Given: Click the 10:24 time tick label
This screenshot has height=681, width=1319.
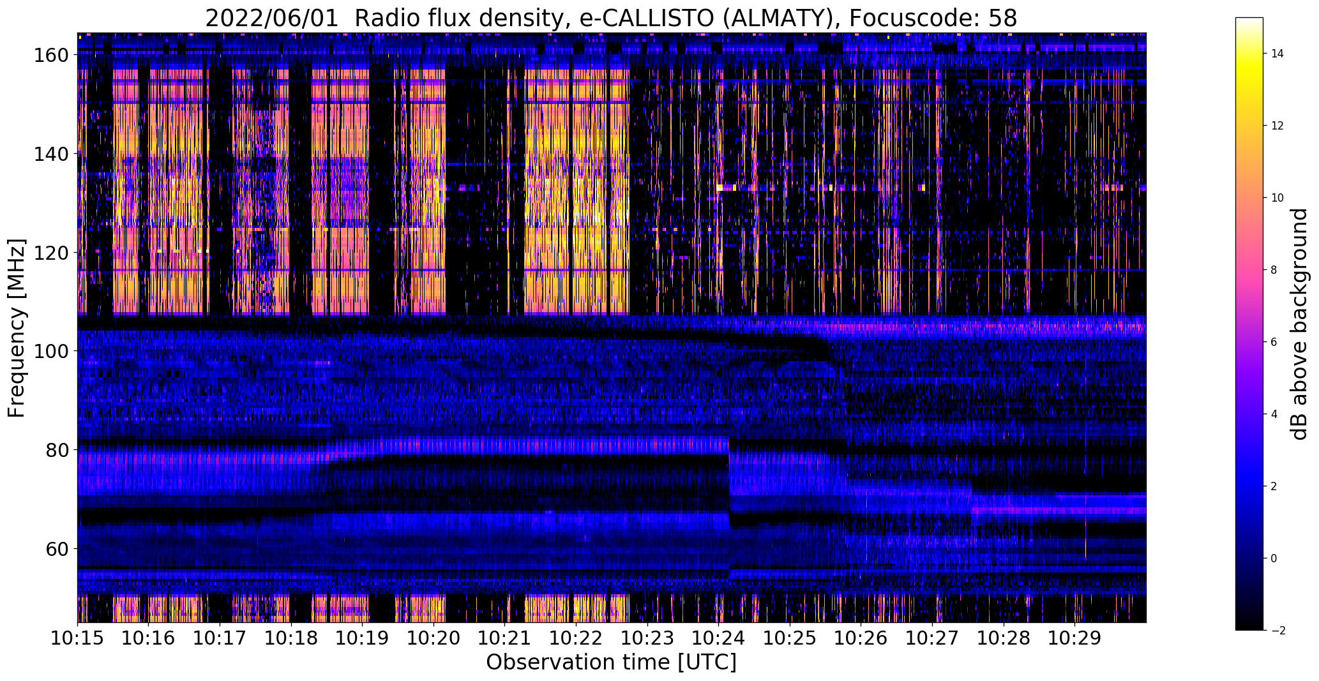Looking at the screenshot, I should [x=719, y=638].
